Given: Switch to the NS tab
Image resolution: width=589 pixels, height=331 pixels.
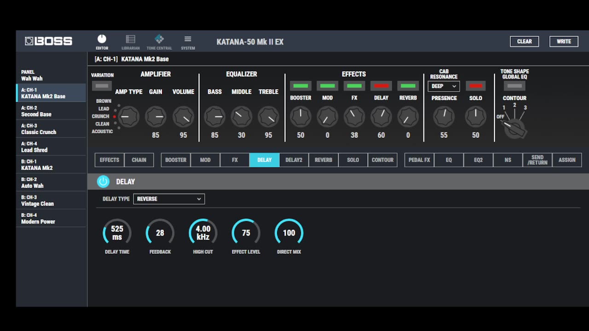Looking at the screenshot, I should pyautogui.click(x=508, y=160).
